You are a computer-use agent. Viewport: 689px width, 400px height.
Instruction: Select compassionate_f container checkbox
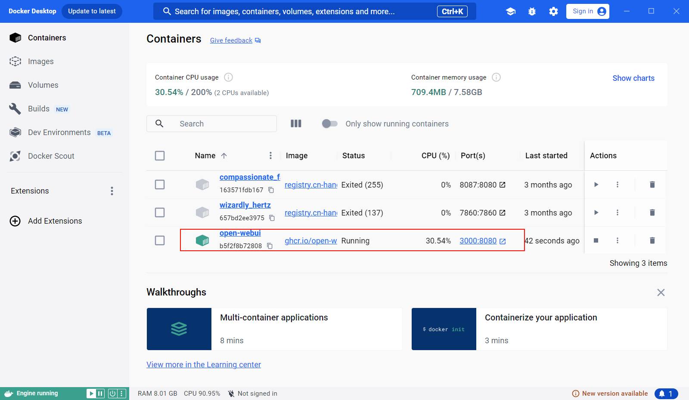click(x=160, y=185)
